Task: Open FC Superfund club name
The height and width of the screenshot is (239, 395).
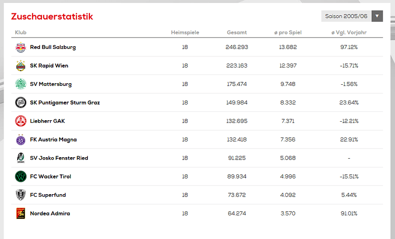Action: pos(48,195)
